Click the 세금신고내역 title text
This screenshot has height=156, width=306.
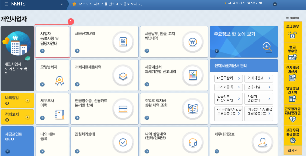(x=85, y=34)
